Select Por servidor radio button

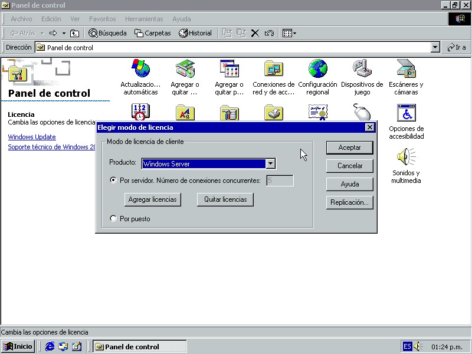113,180
